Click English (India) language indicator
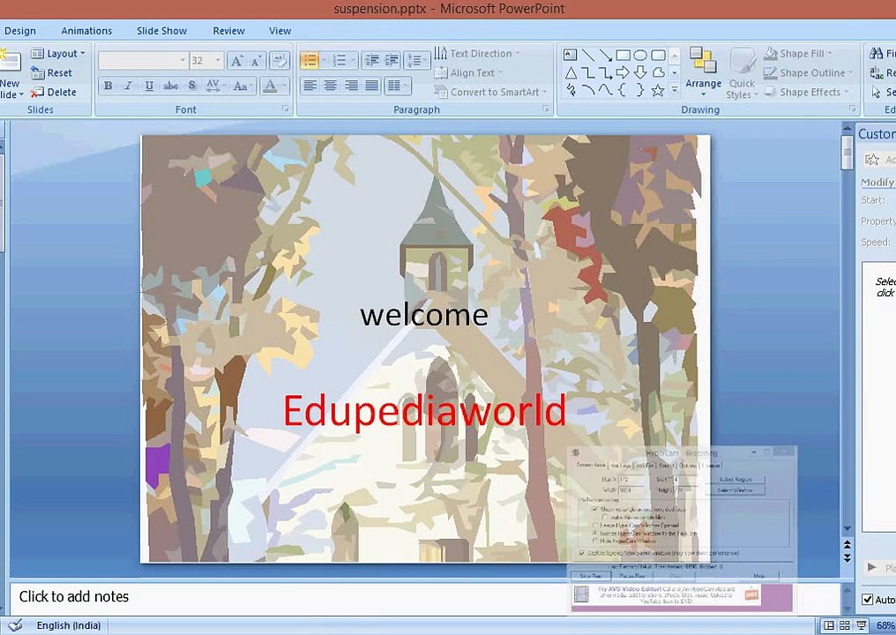Image resolution: width=896 pixels, height=635 pixels. click(69, 625)
